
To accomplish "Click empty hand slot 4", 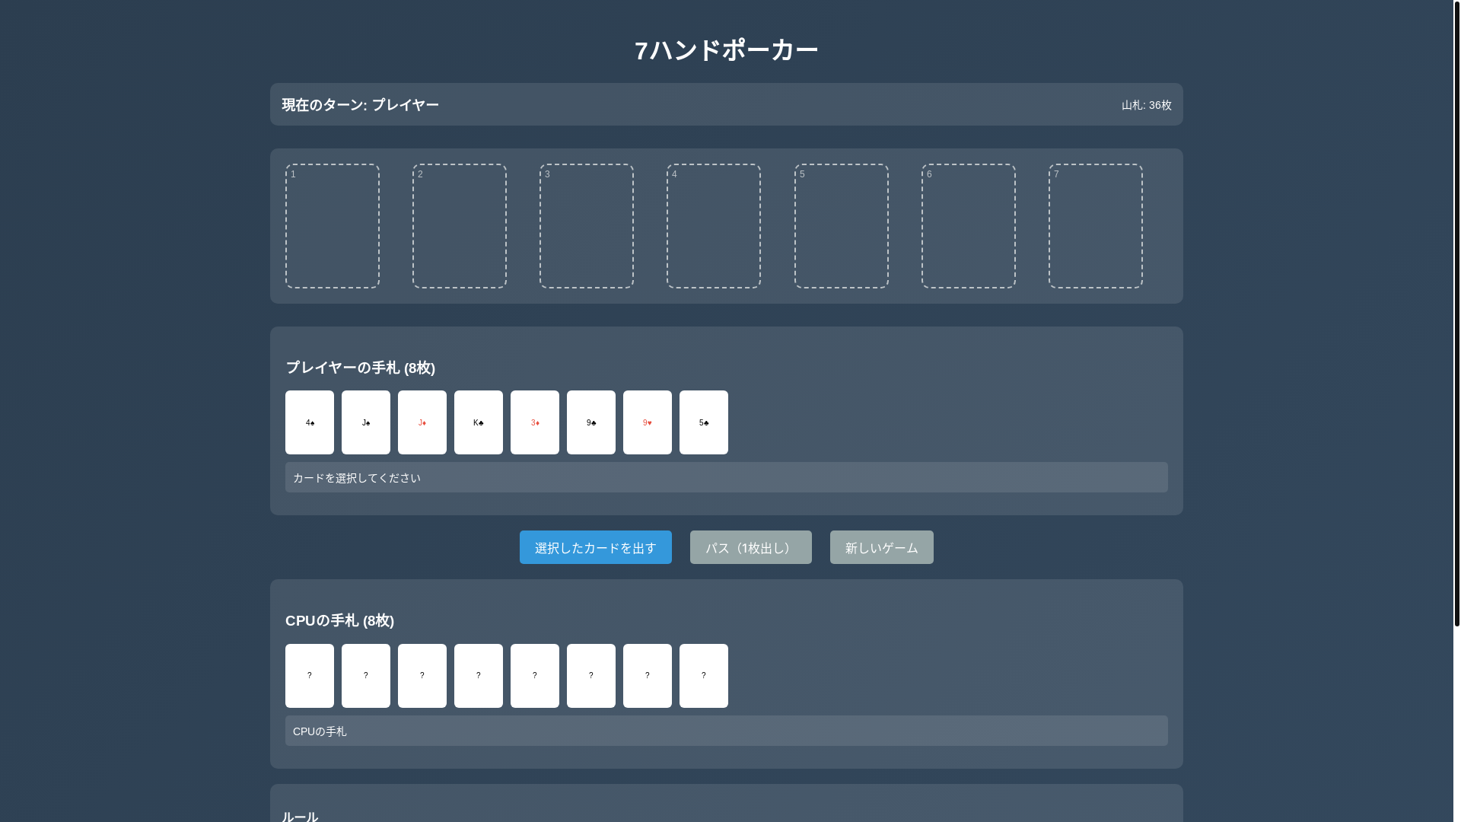I will click(713, 226).
